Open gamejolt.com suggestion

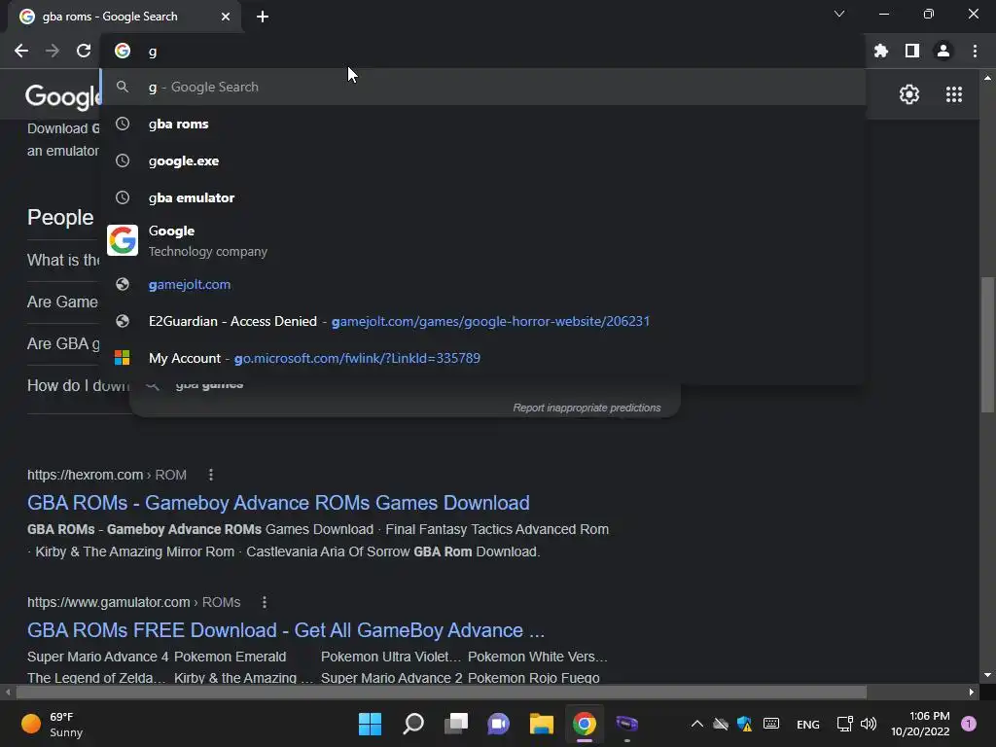(x=482, y=285)
